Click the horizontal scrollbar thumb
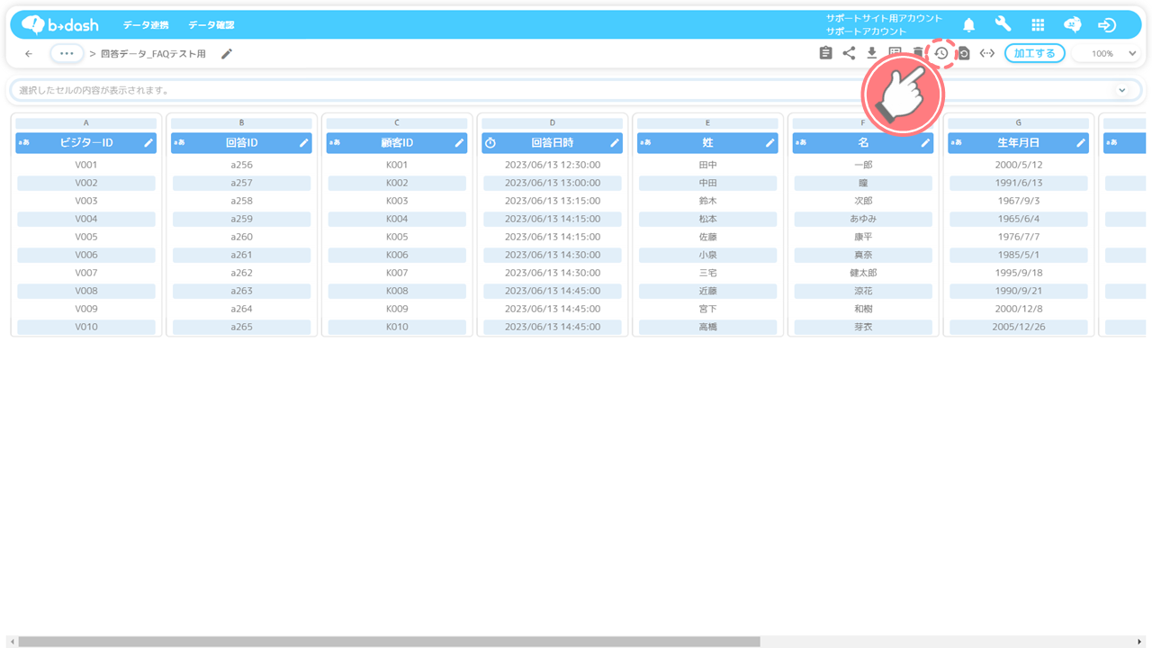 pyautogui.click(x=389, y=642)
